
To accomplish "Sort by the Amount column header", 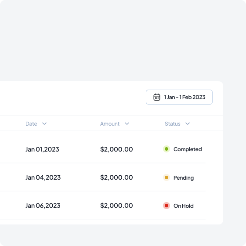I will coord(110,124).
